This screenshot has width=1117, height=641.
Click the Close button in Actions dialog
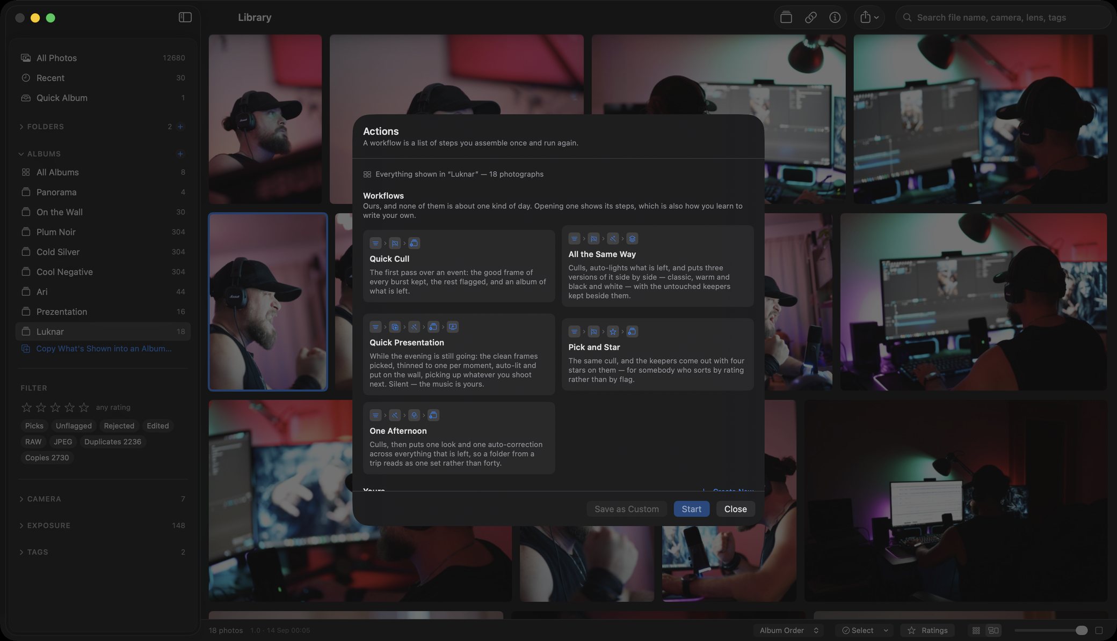point(735,509)
